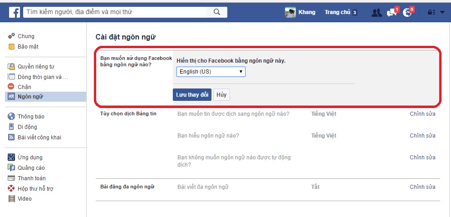Click the Hủy button

(221, 95)
